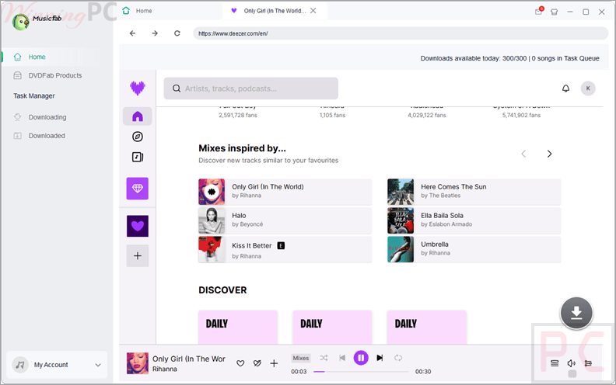Click the Deezer heart logo
The image size is (616, 385).
pyautogui.click(x=138, y=88)
